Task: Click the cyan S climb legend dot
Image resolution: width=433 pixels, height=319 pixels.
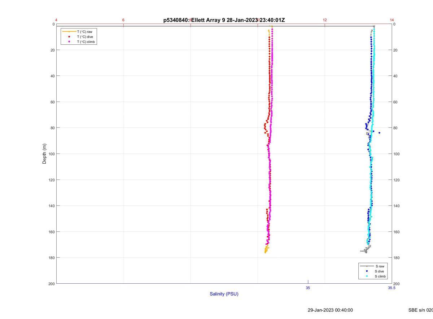Action: click(367, 276)
